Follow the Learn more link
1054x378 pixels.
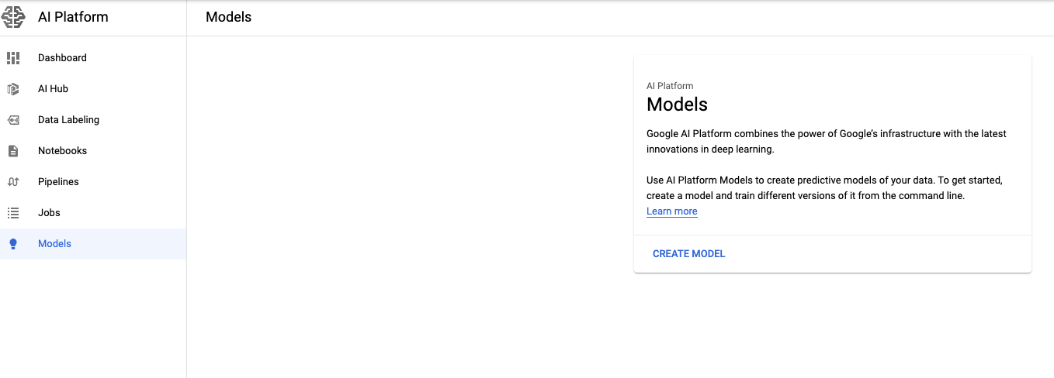coord(671,211)
